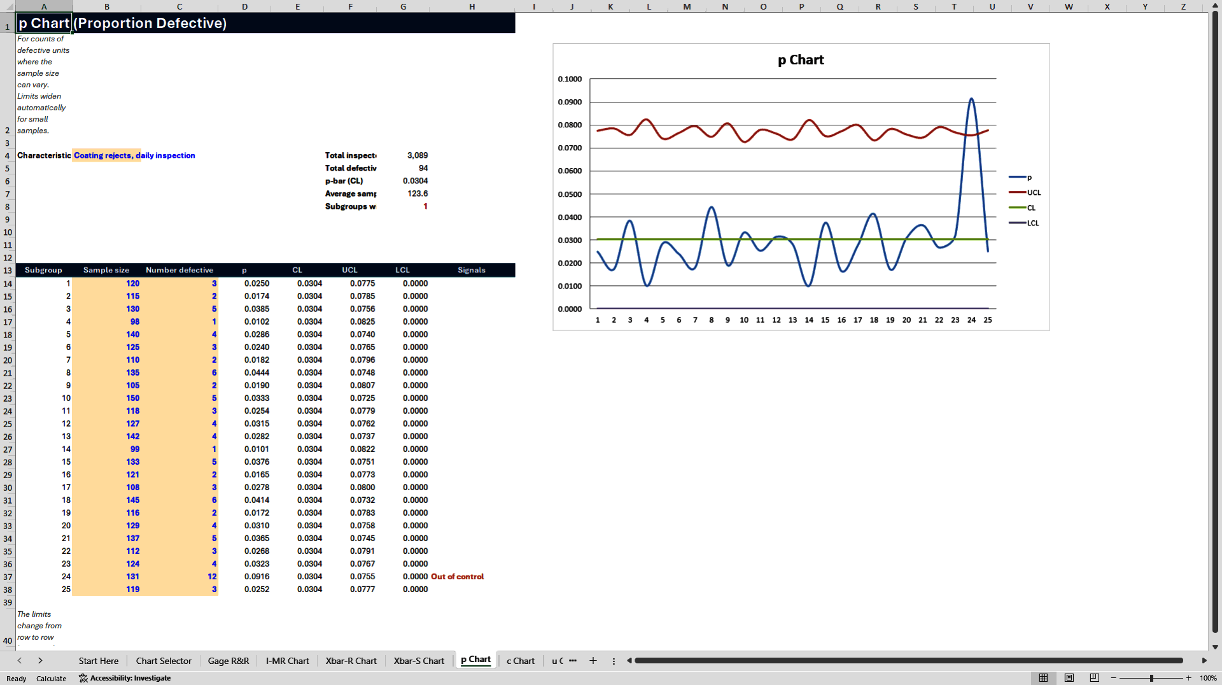1222x685 pixels.
Task: Click the Number defective column heading
Action: [179, 270]
